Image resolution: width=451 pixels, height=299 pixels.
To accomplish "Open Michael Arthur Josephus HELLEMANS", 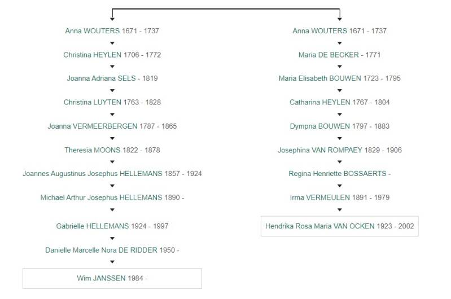I will tap(112, 197).
